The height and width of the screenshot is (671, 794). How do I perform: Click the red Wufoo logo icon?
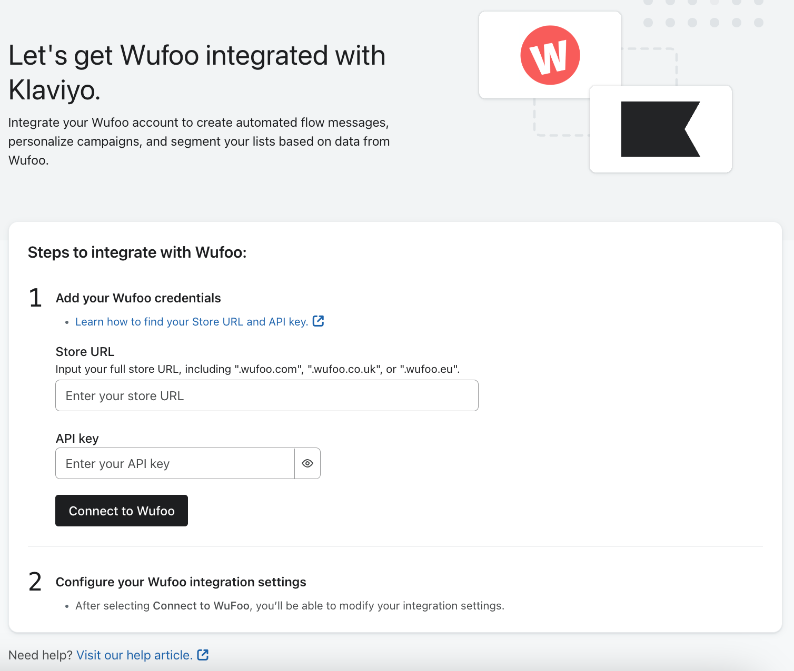click(x=550, y=55)
